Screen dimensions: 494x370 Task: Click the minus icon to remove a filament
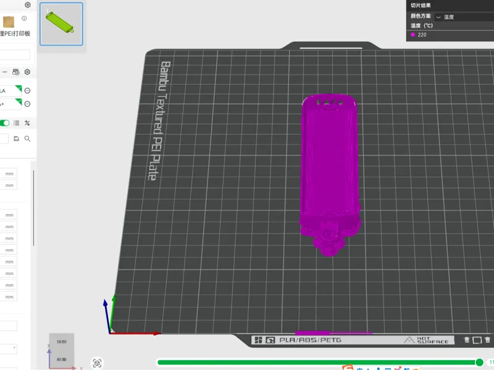pos(4,72)
